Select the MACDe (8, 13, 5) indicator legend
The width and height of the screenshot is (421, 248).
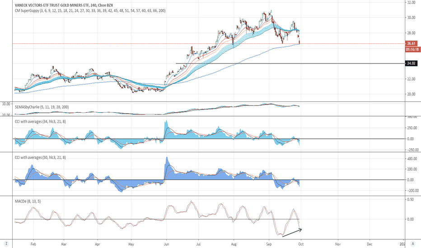tap(28, 201)
